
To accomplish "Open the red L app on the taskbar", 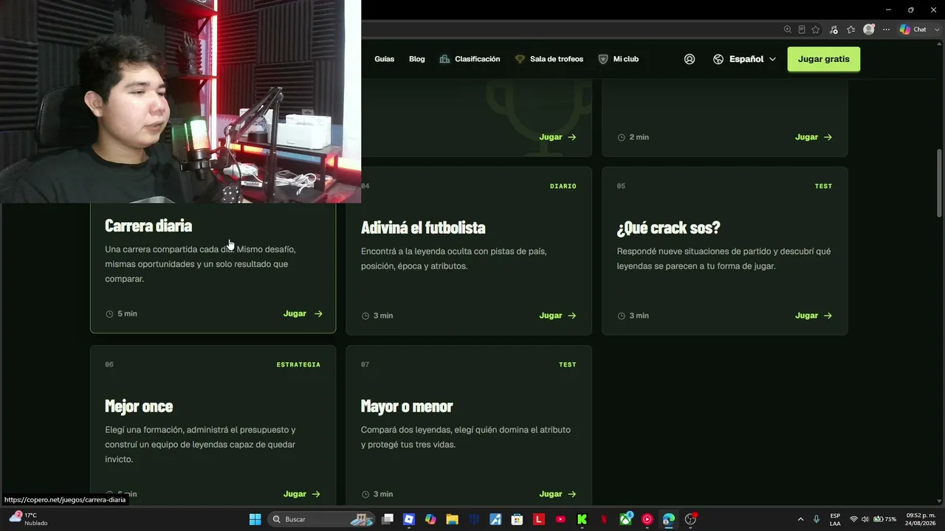I will [539, 519].
